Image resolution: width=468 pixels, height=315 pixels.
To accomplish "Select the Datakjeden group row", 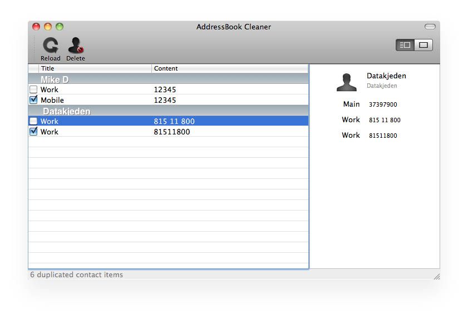I will coord(169,111).
